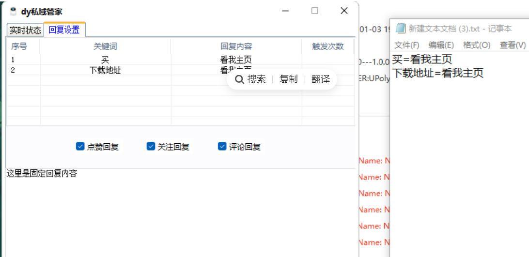This screenshot has width=529, height=257.
Task: Expand the 格式(O) menu in Notepad
Action: [x=477, y=45]
